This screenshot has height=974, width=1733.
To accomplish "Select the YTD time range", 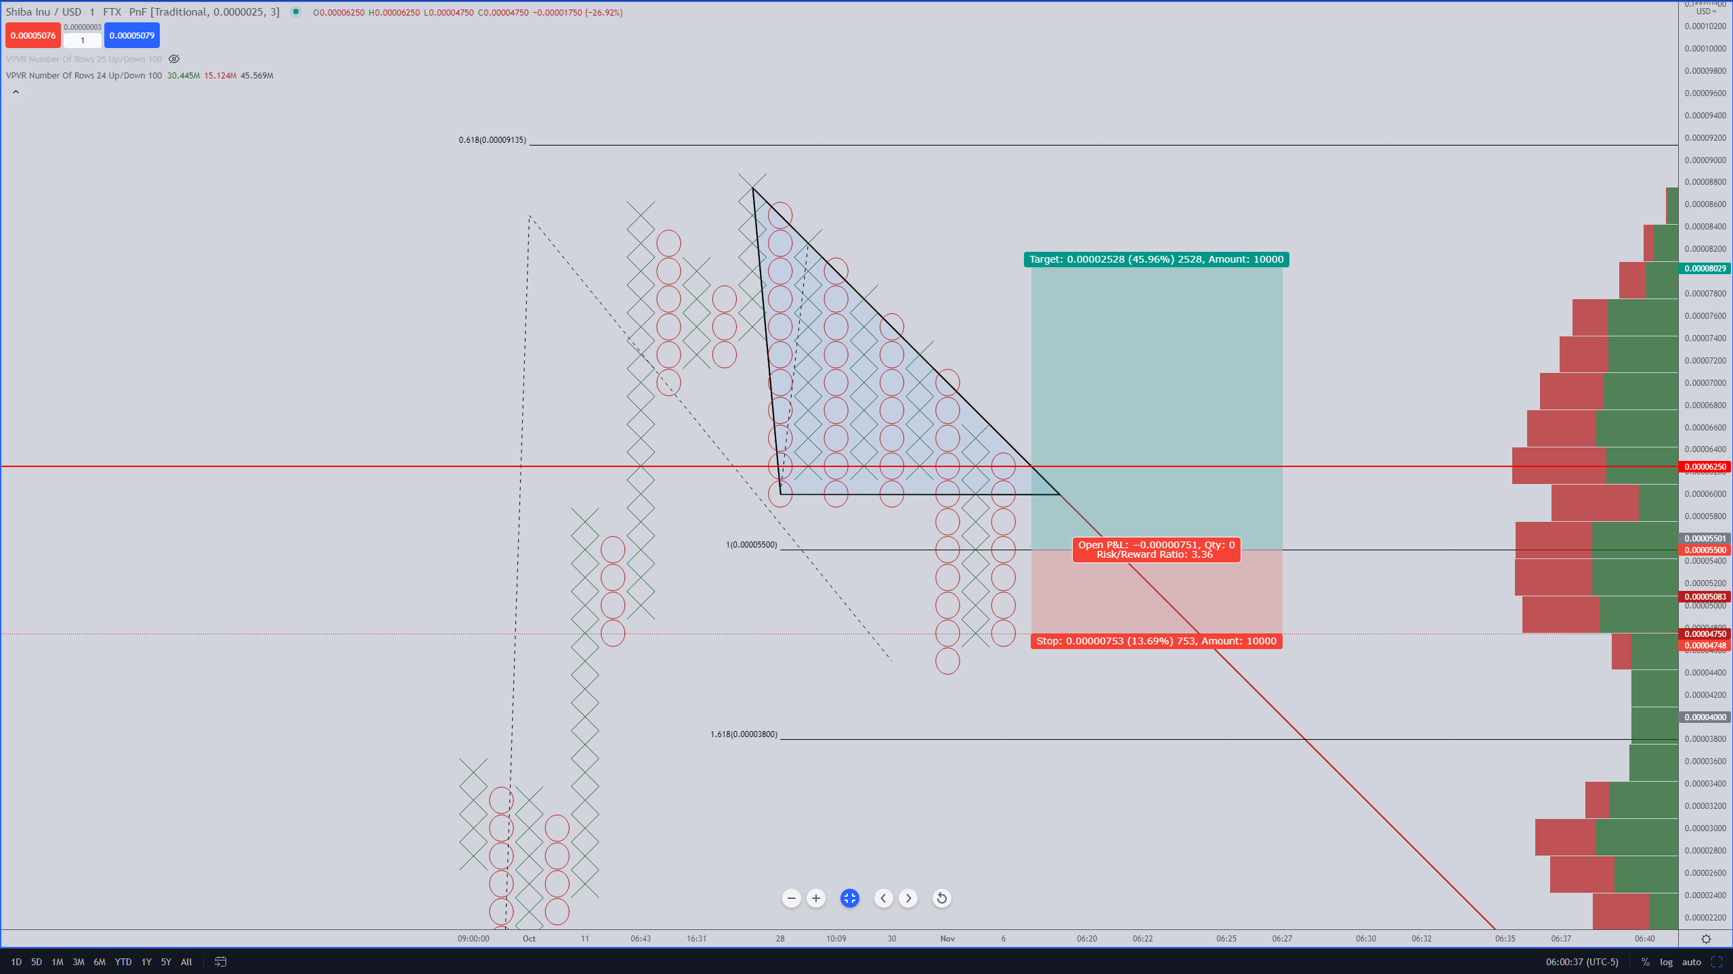I will point(123,962).
